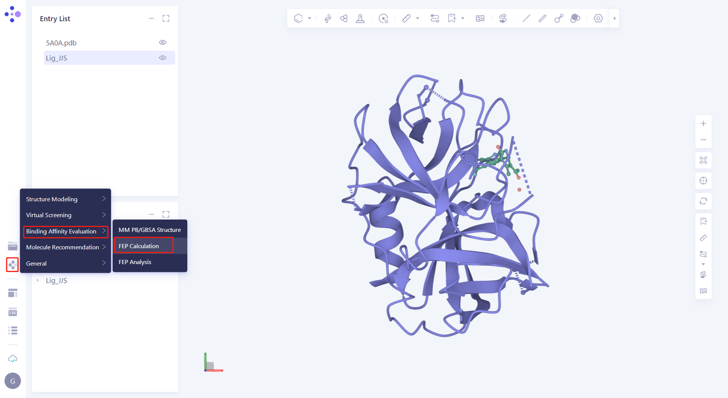Select the helix structure tool in the toolbar
Viewport: 728px width, 398px height.
pos(327,18)
